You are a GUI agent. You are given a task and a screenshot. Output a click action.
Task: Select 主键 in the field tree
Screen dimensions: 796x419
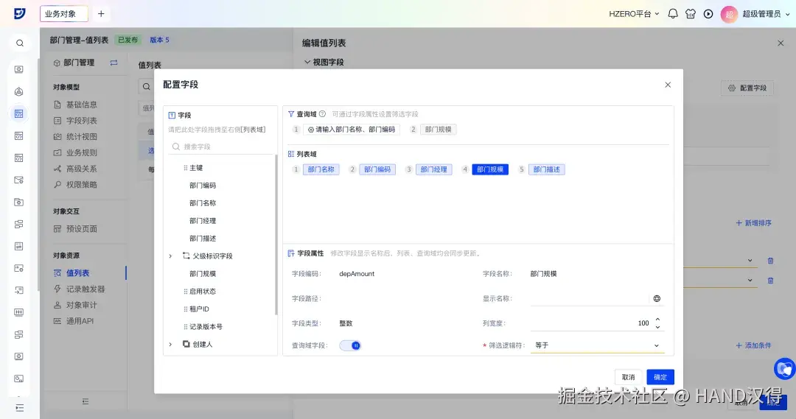[196, 168]
